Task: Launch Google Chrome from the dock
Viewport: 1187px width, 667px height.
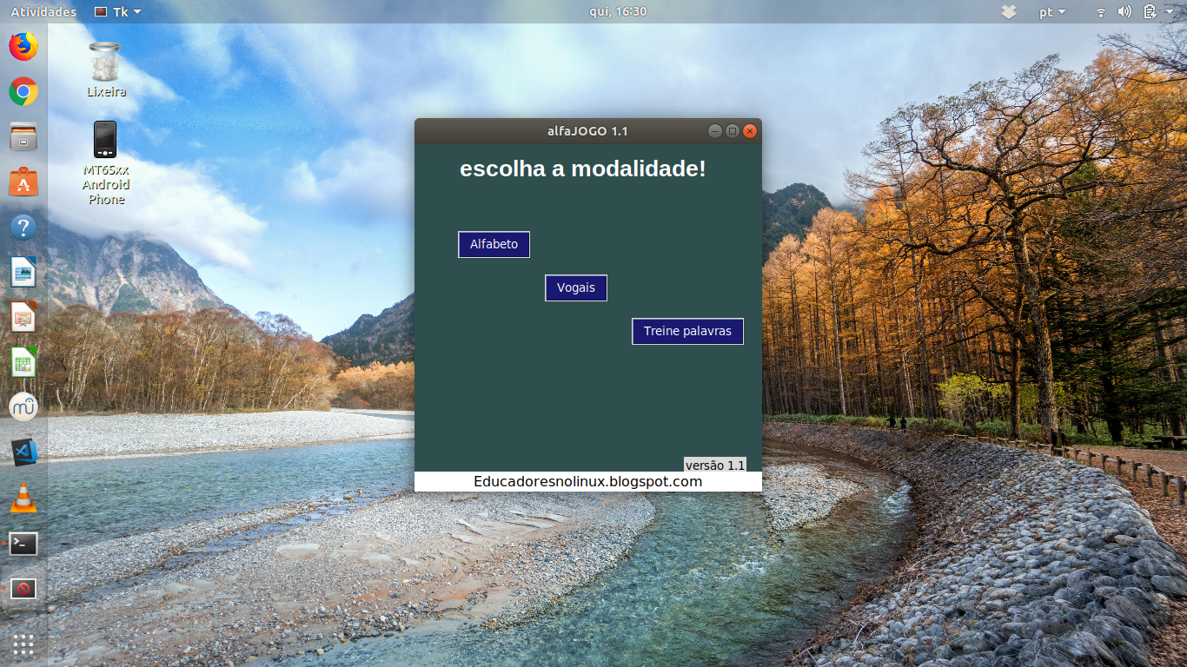Action: pos(23,91)
